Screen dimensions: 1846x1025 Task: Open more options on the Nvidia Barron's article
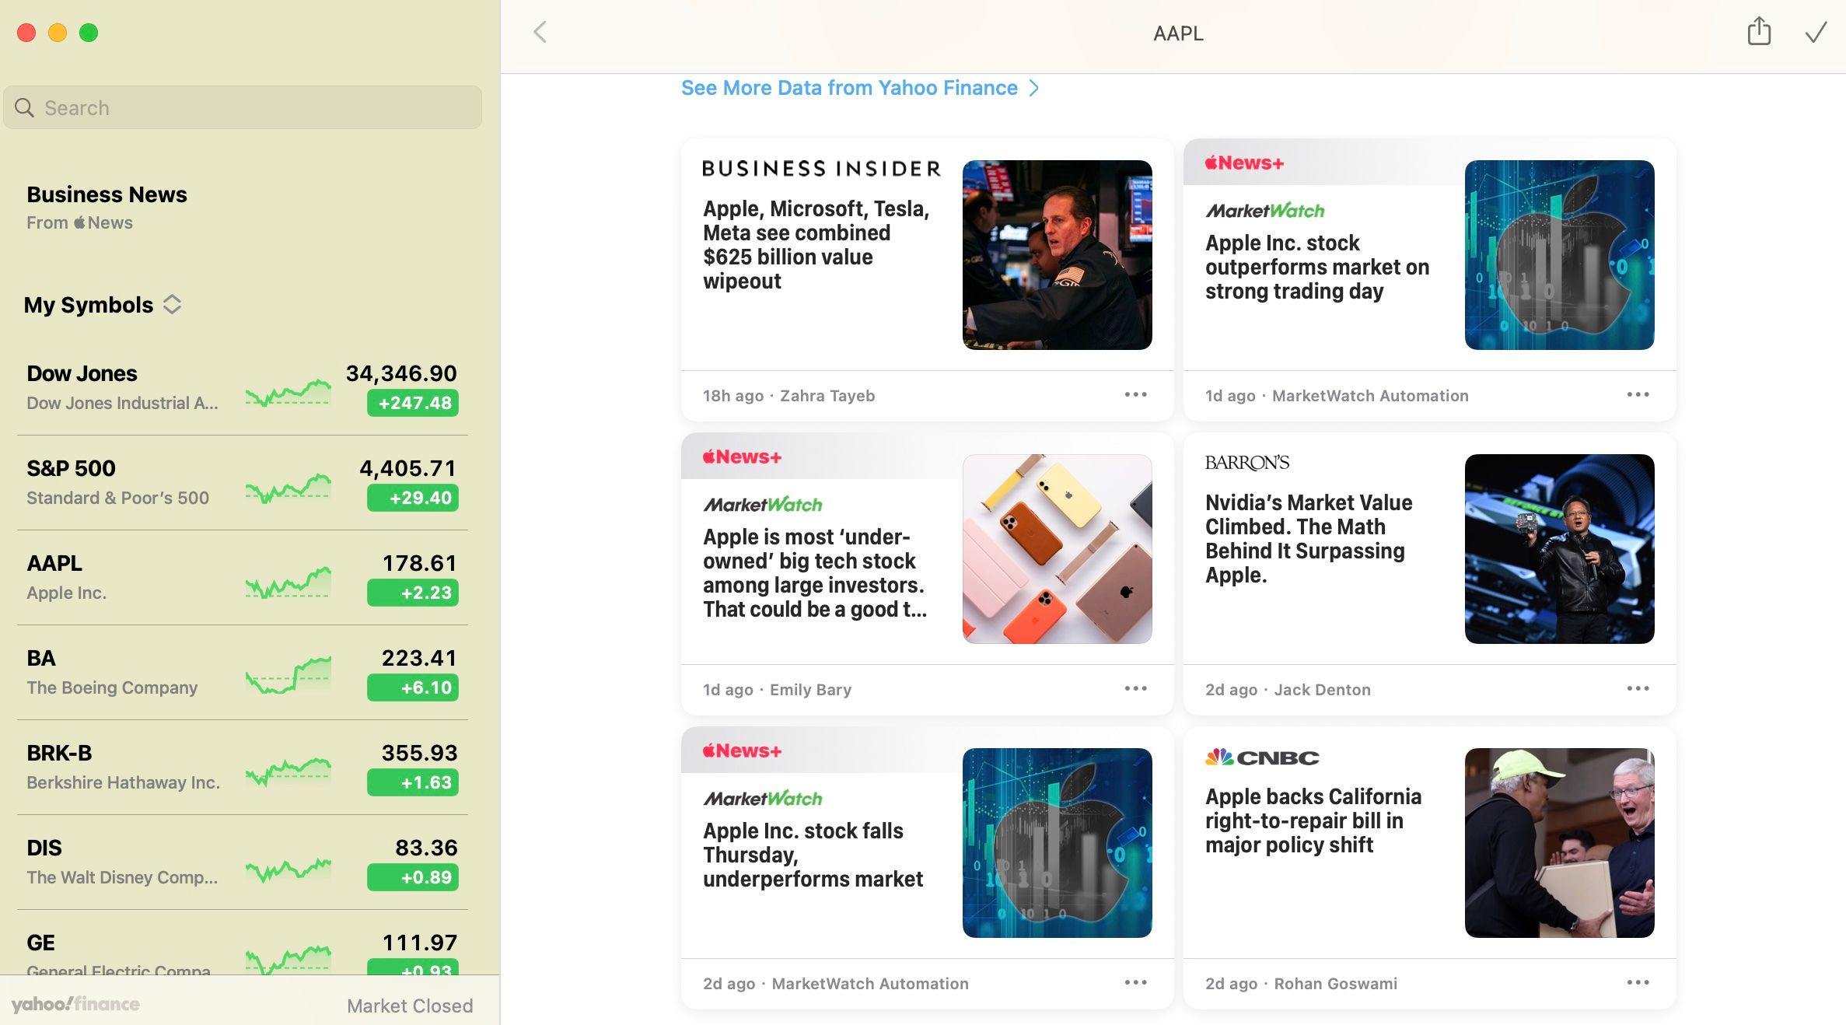pyautogui.click(x=1638, y=689)
